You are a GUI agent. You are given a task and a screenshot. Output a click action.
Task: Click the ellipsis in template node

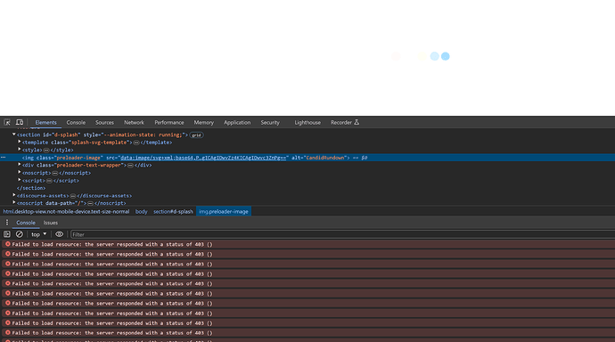(136, 142)
